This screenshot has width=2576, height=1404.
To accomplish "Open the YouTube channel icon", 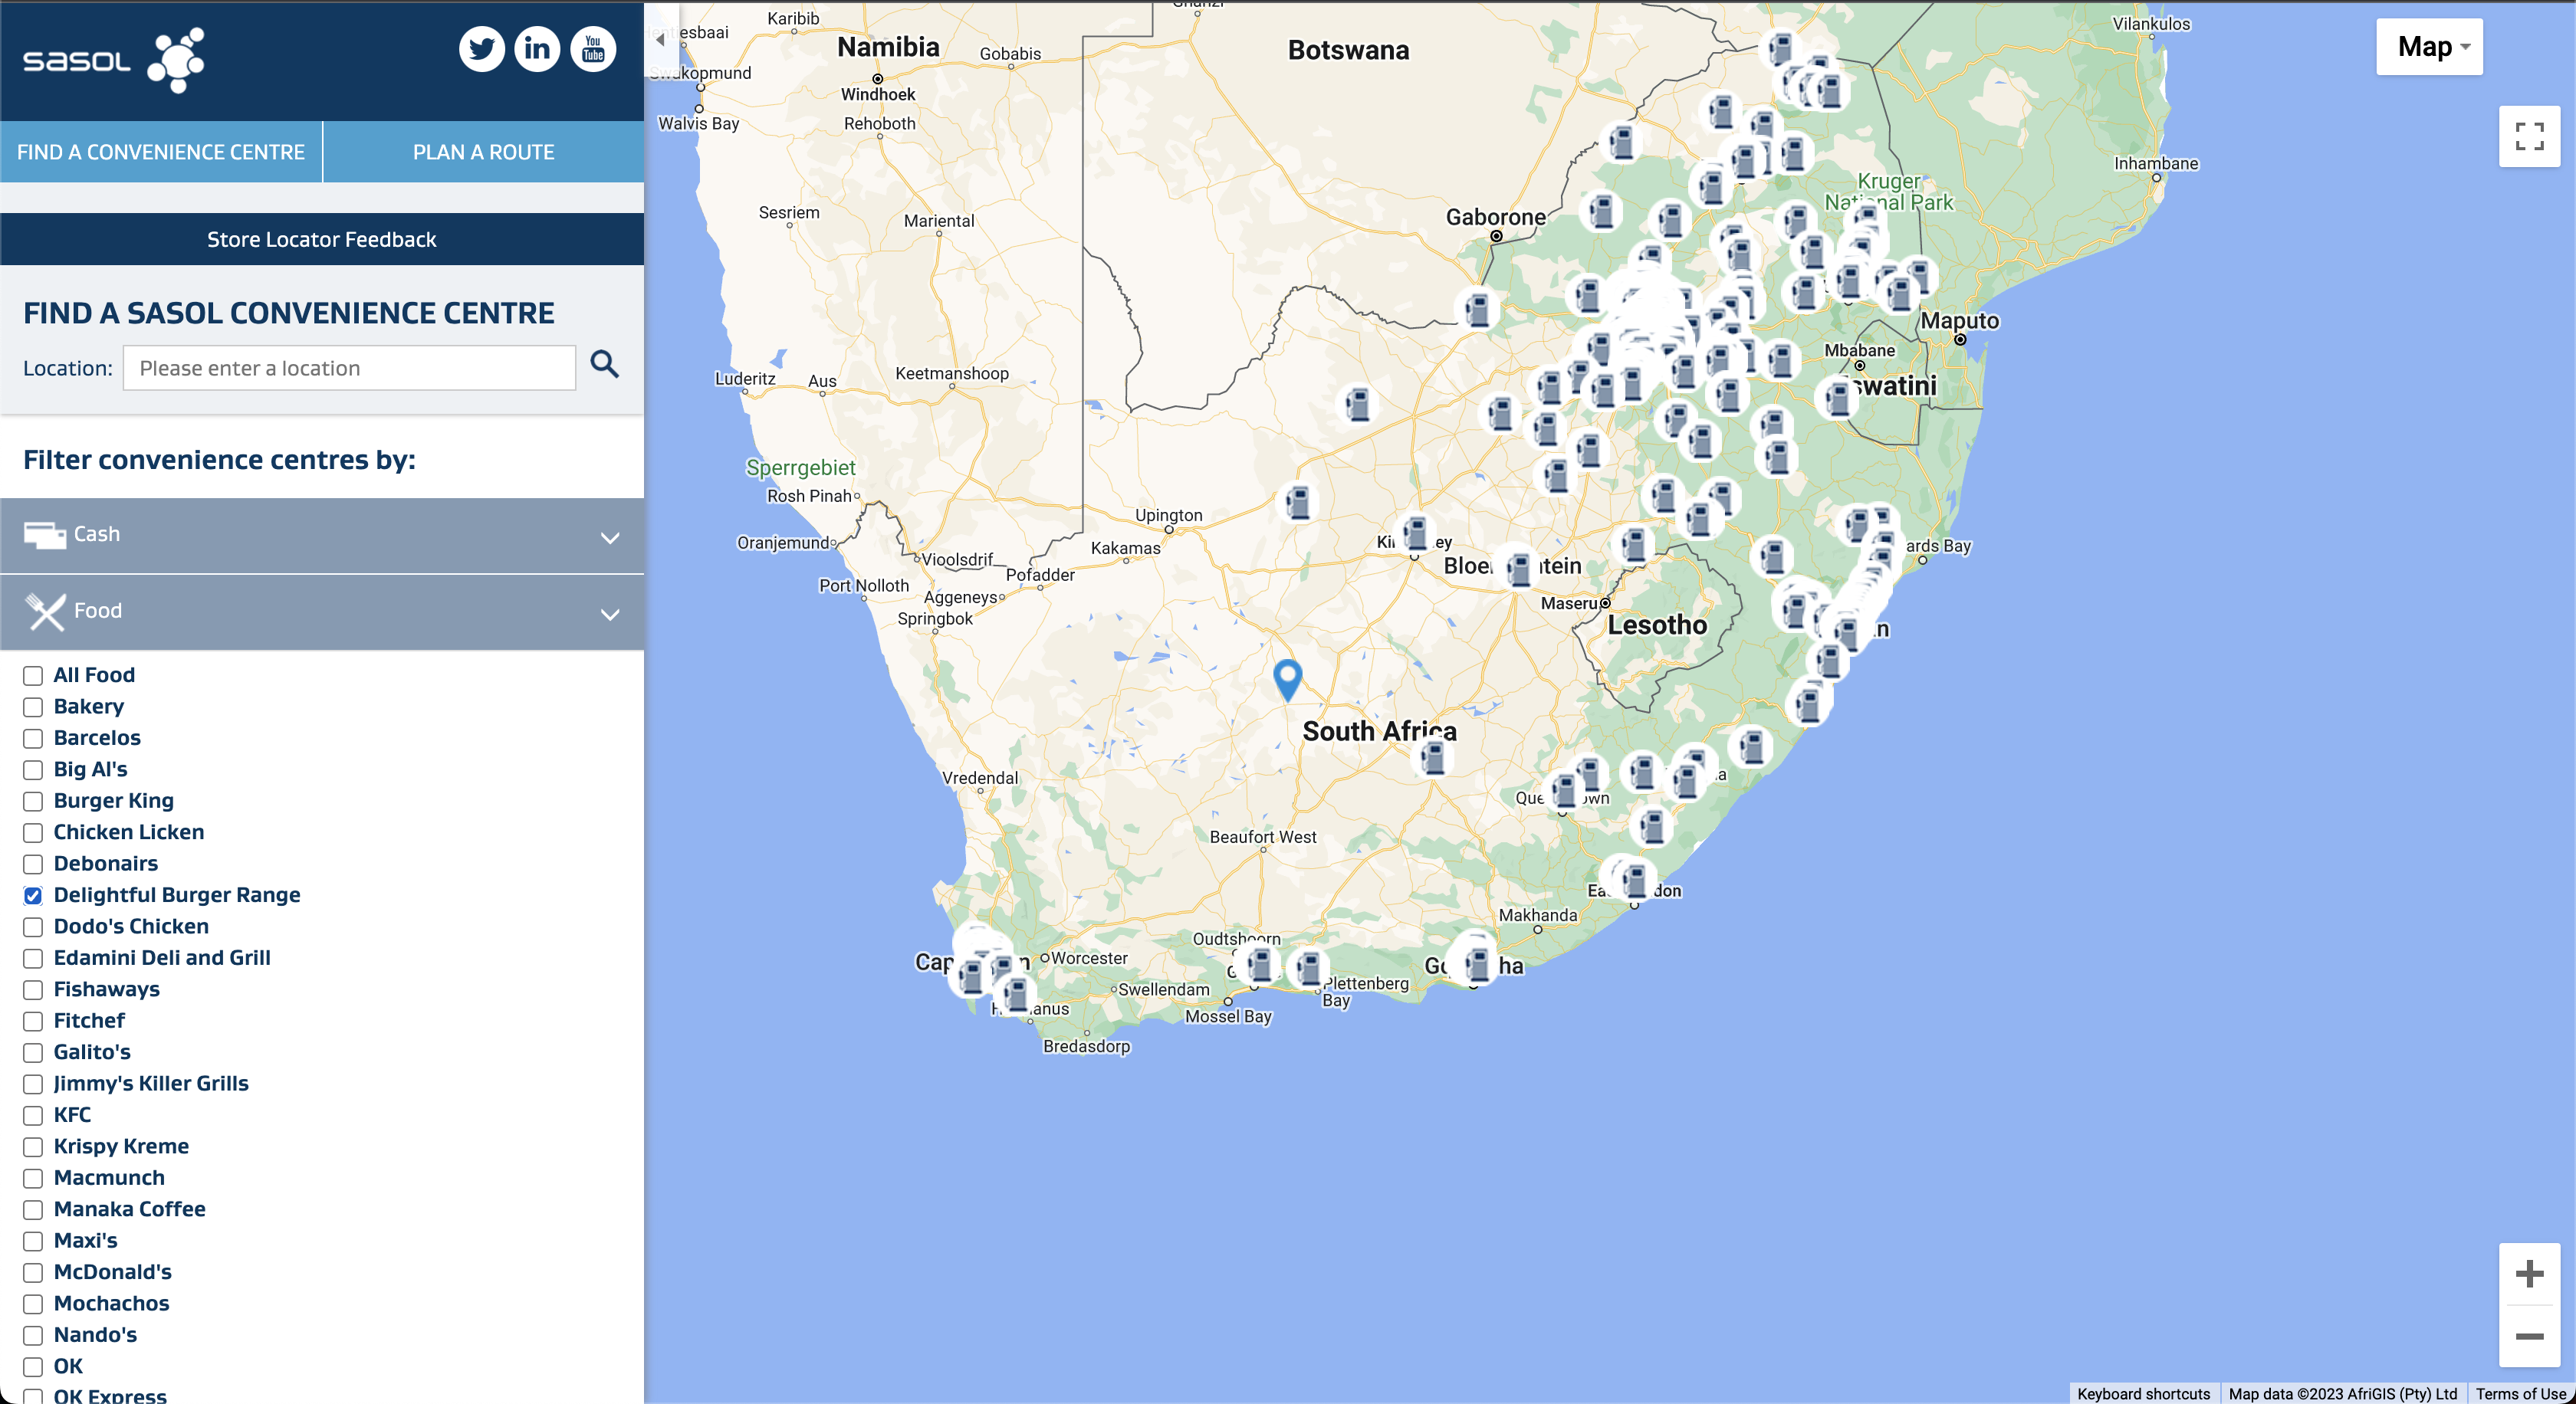I will pos(593,48).
